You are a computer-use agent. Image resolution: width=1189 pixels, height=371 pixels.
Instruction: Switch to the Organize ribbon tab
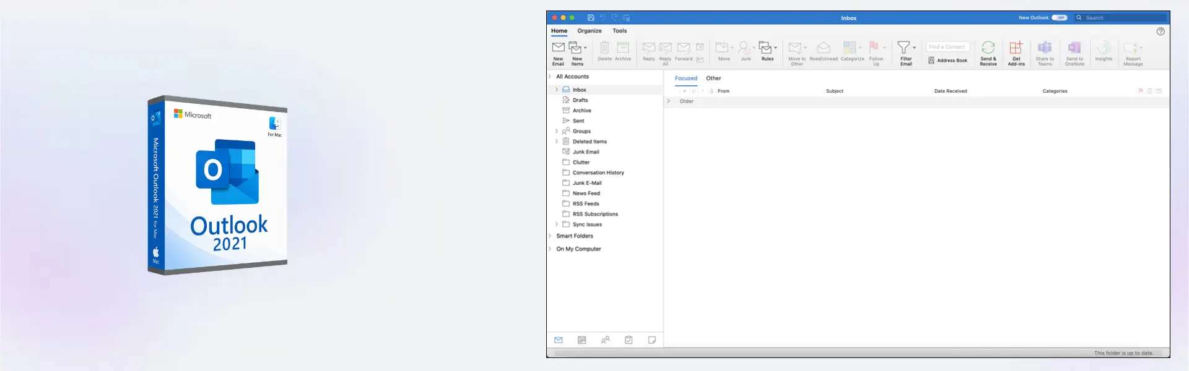[x=590, y=31]
